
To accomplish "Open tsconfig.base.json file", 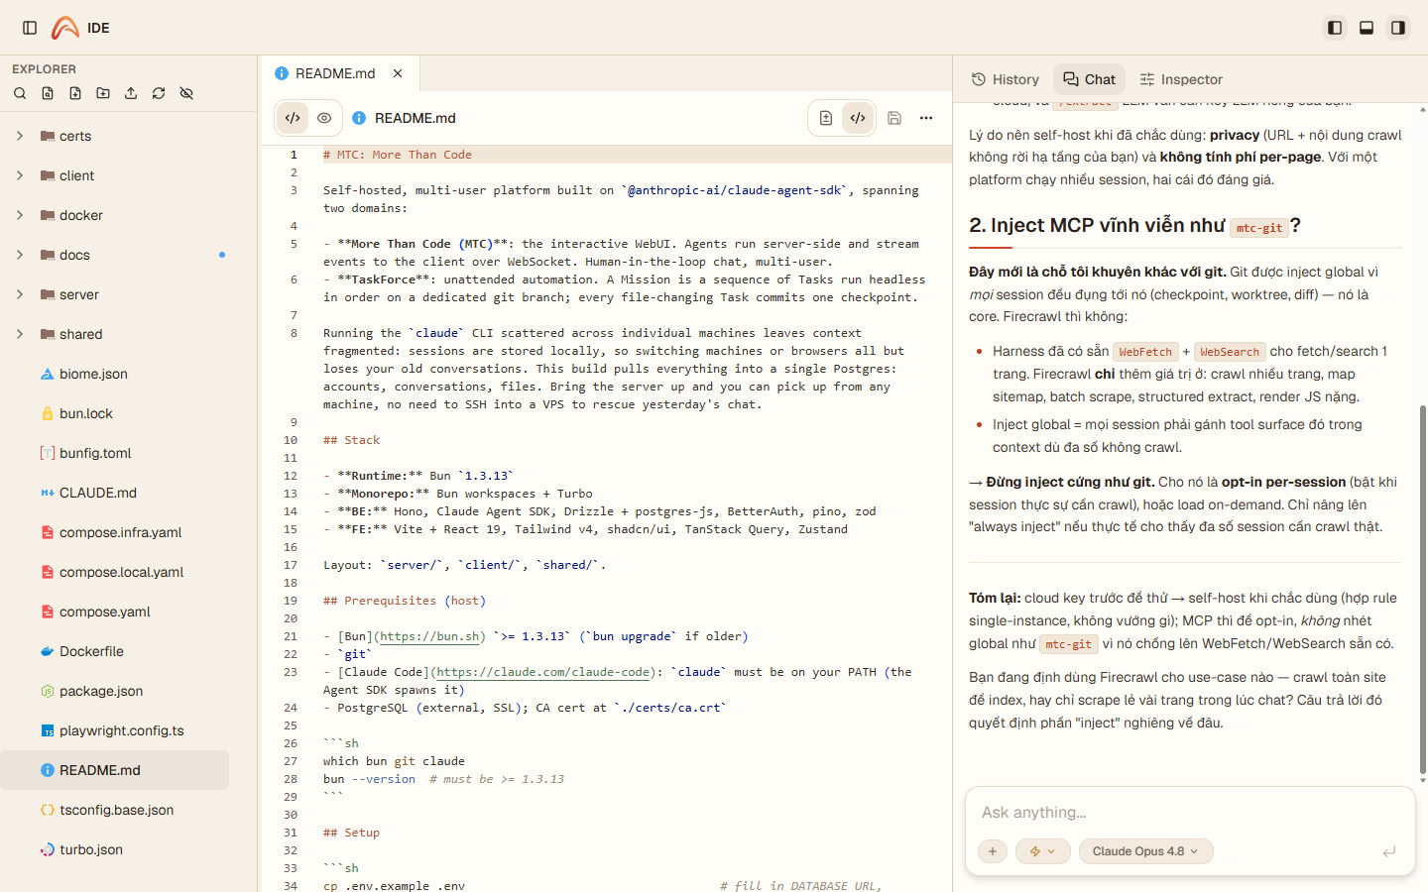I will tap(114, 810).
